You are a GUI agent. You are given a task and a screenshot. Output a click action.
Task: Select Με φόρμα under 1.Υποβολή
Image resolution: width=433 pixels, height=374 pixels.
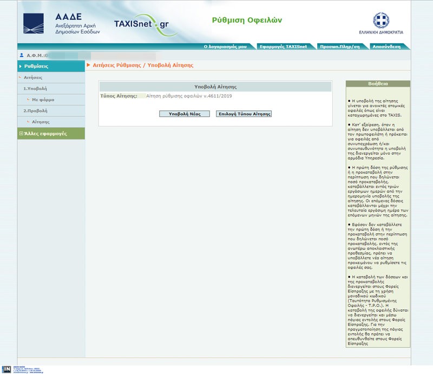[x=43, y=100]
